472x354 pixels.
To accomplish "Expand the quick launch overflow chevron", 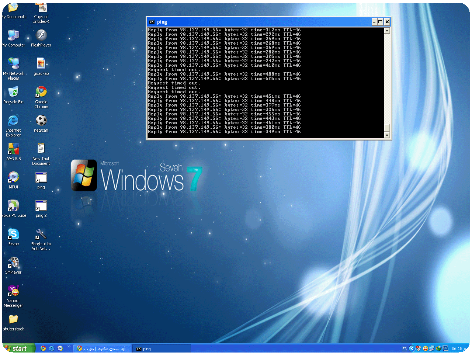I will tap(69, 347).
